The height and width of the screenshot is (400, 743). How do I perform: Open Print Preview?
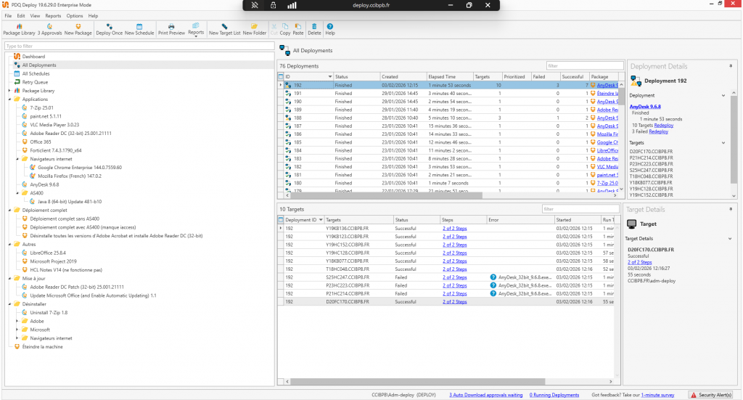click(x=171, y=29)
